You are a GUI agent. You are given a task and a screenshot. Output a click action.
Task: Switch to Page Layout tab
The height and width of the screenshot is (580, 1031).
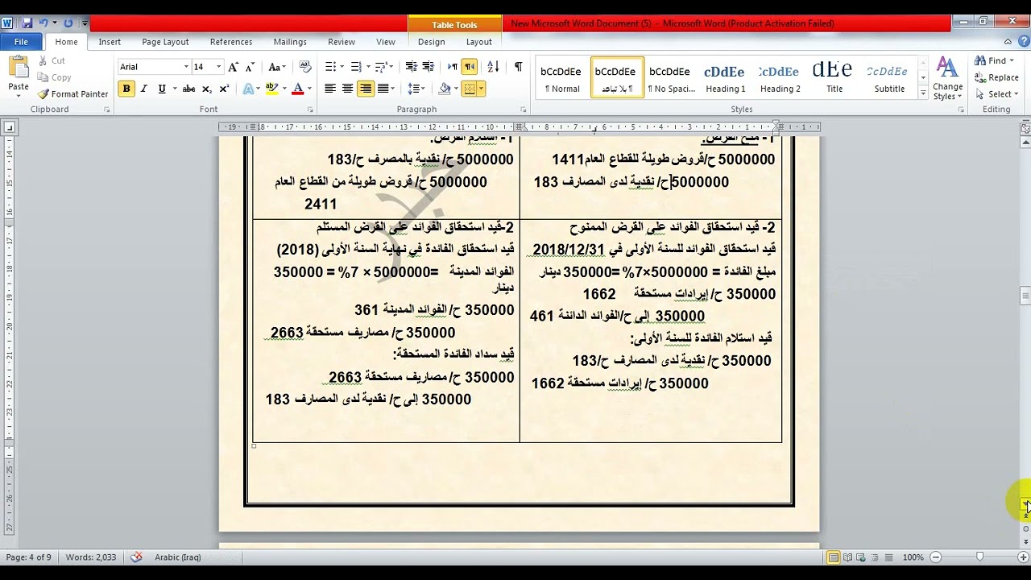tap(165, 42)
